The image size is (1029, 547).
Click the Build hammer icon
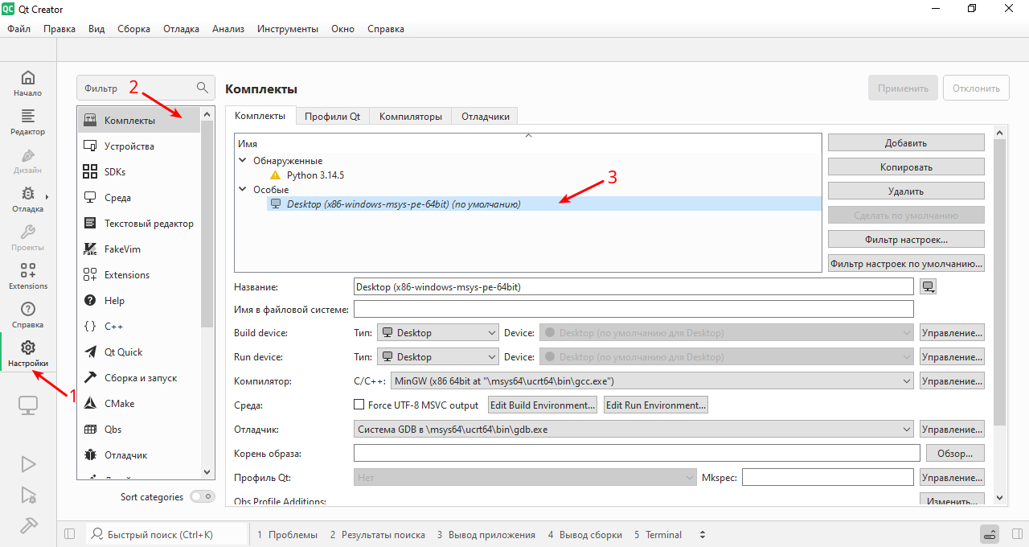click(x=28, y=524)
